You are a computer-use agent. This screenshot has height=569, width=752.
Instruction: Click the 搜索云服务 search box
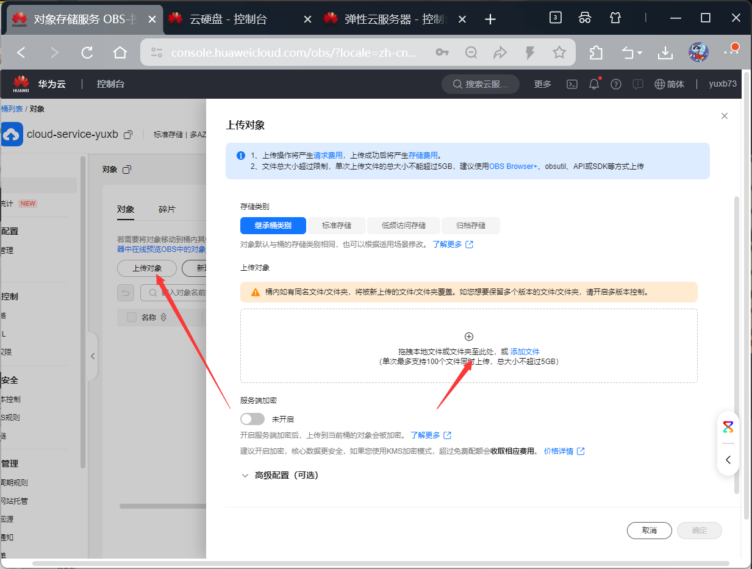pos(481,84)
